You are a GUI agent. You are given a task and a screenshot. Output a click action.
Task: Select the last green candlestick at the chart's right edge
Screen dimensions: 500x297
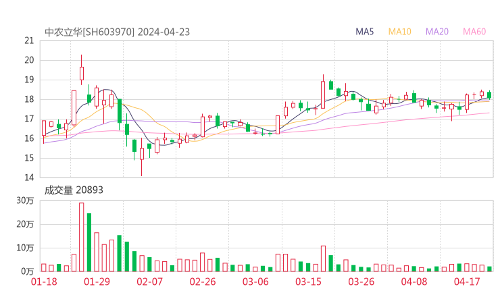[489, 95]
